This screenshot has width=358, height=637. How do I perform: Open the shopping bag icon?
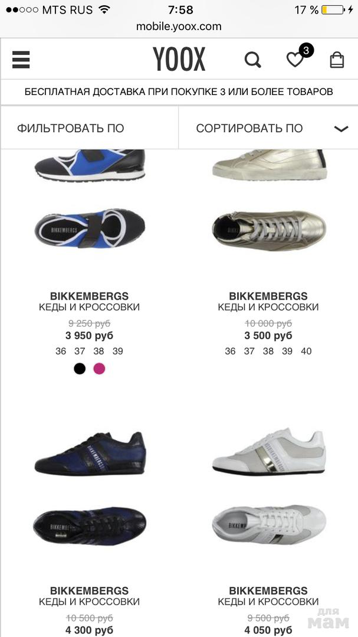pos(336,60)
